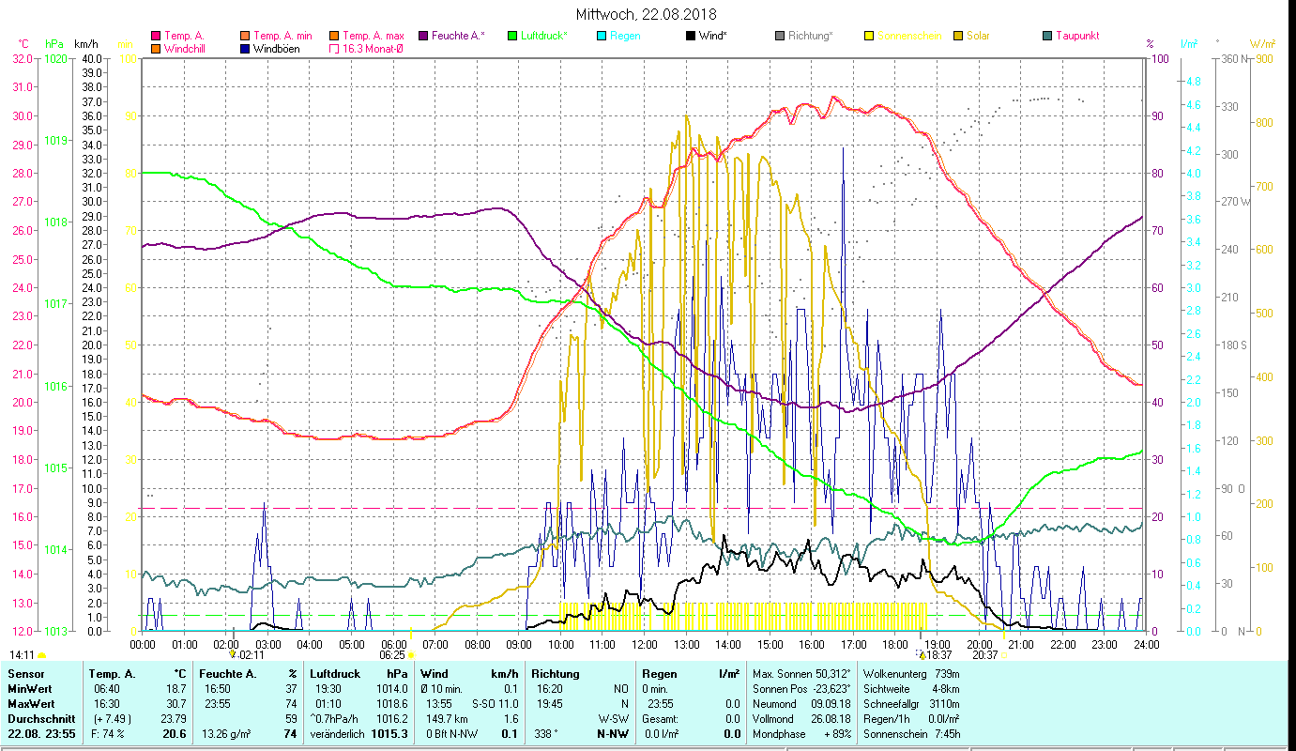Click the 12:00 time axis label
This screenshot has width=1296, height=751.
pos(644,644)
